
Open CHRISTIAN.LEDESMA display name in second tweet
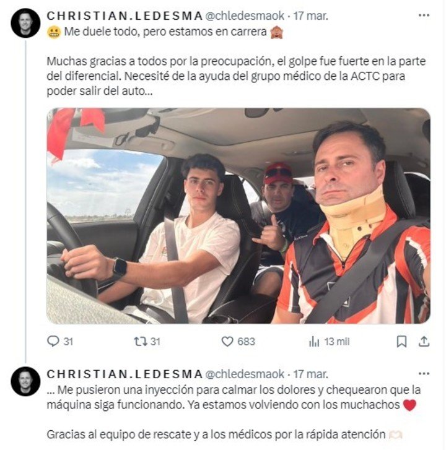pos(125,374)
